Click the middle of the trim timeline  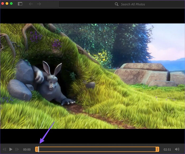[x=97, y=149]
